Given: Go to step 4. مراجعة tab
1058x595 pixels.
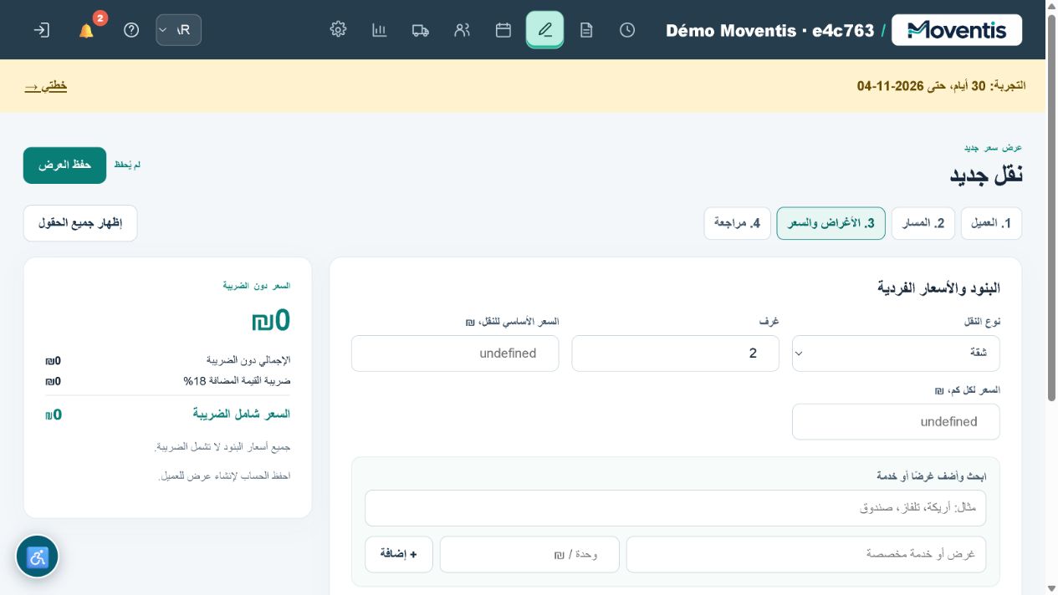Looking at the screenshot, I should click(737, 223).
